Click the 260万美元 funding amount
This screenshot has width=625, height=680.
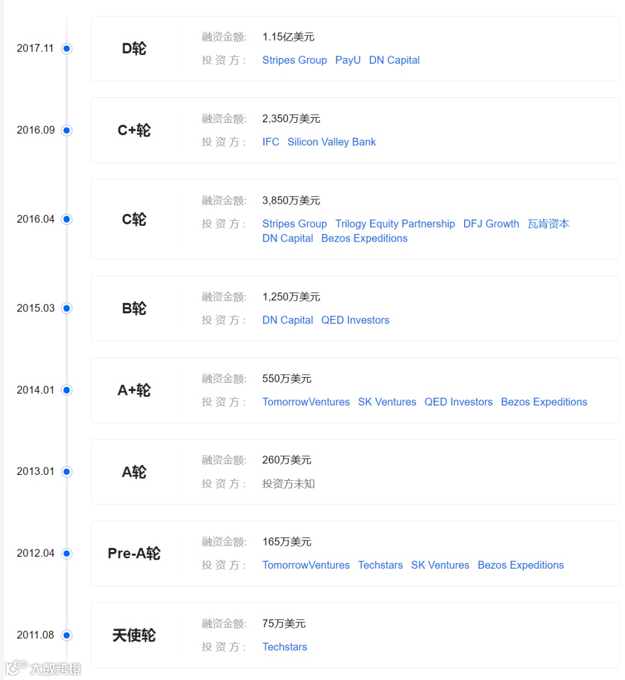[x=286, y=460]
